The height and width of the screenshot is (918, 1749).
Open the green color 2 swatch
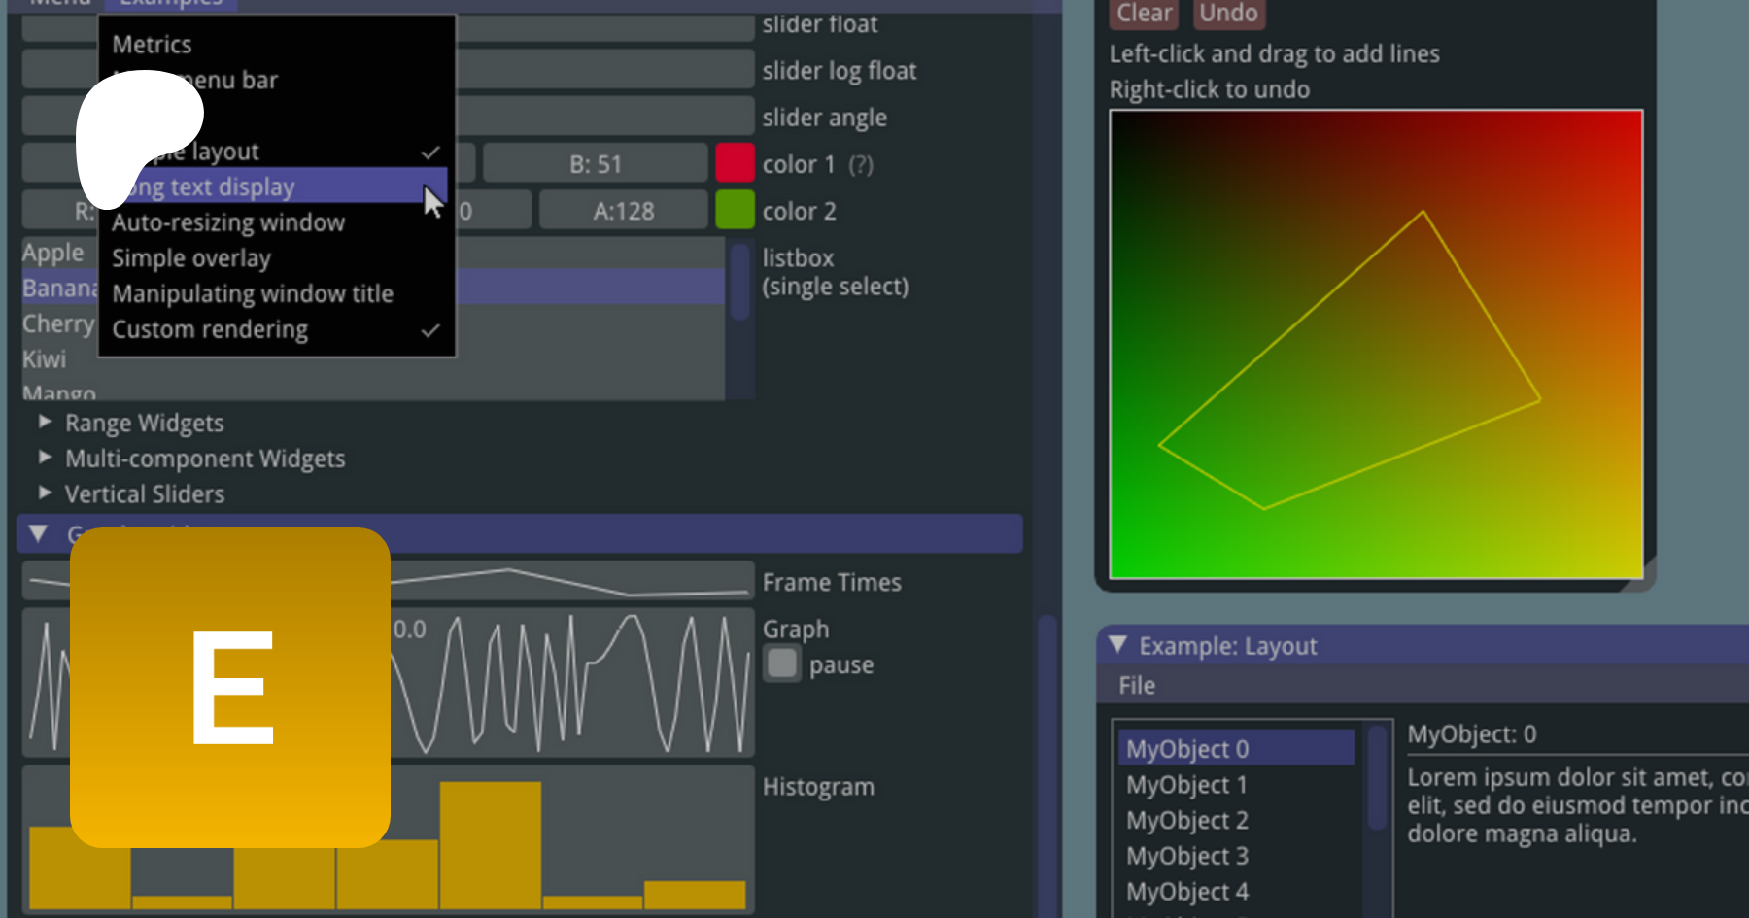point(735,210)
